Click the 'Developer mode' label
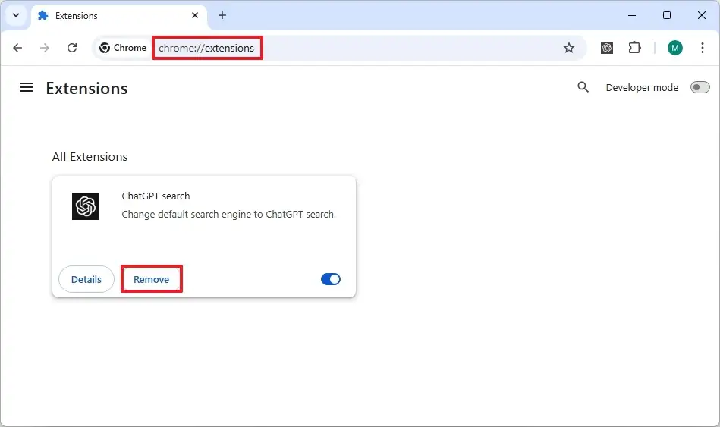The height and width of the screenshot is (427, 720). tap(642, 87)
